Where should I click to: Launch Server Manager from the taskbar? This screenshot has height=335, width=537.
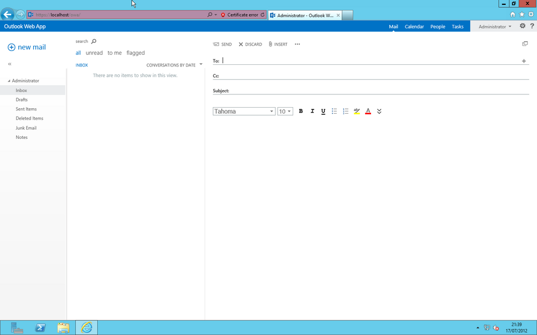[17, 327]
